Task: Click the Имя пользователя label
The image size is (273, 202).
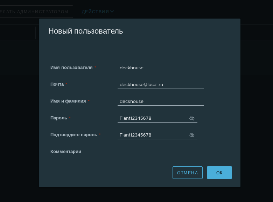Action: pyautogui.click(x=71, y=68)
